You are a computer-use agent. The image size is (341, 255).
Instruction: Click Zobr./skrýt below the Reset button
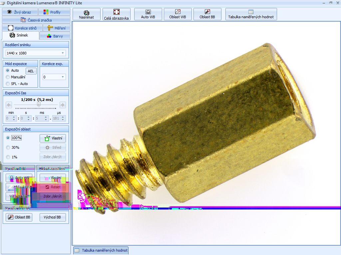pyautogui.click(x=53, y=196)
